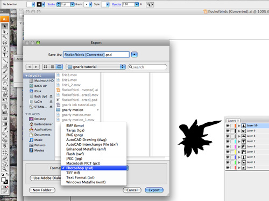Click the Export button
This screenshot has height=201, width=269.
click(x=154, y=190)
